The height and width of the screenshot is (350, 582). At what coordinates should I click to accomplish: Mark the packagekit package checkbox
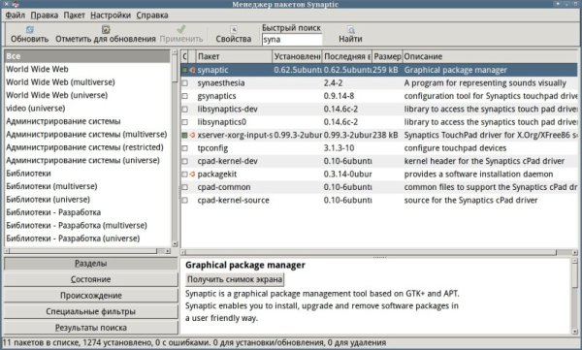click(185, 175)
